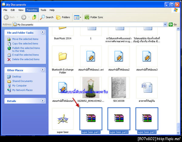Open the Forward history dropdown arrow

click(x=29, y=17)
